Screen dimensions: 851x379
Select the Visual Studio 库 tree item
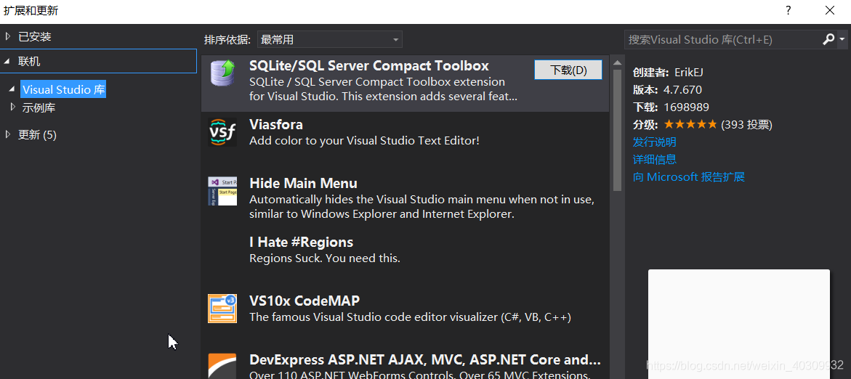63,89
